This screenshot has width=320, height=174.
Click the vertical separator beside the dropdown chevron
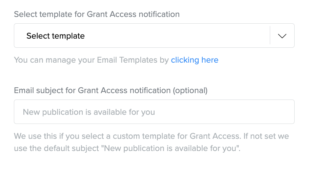click(270, 36)
